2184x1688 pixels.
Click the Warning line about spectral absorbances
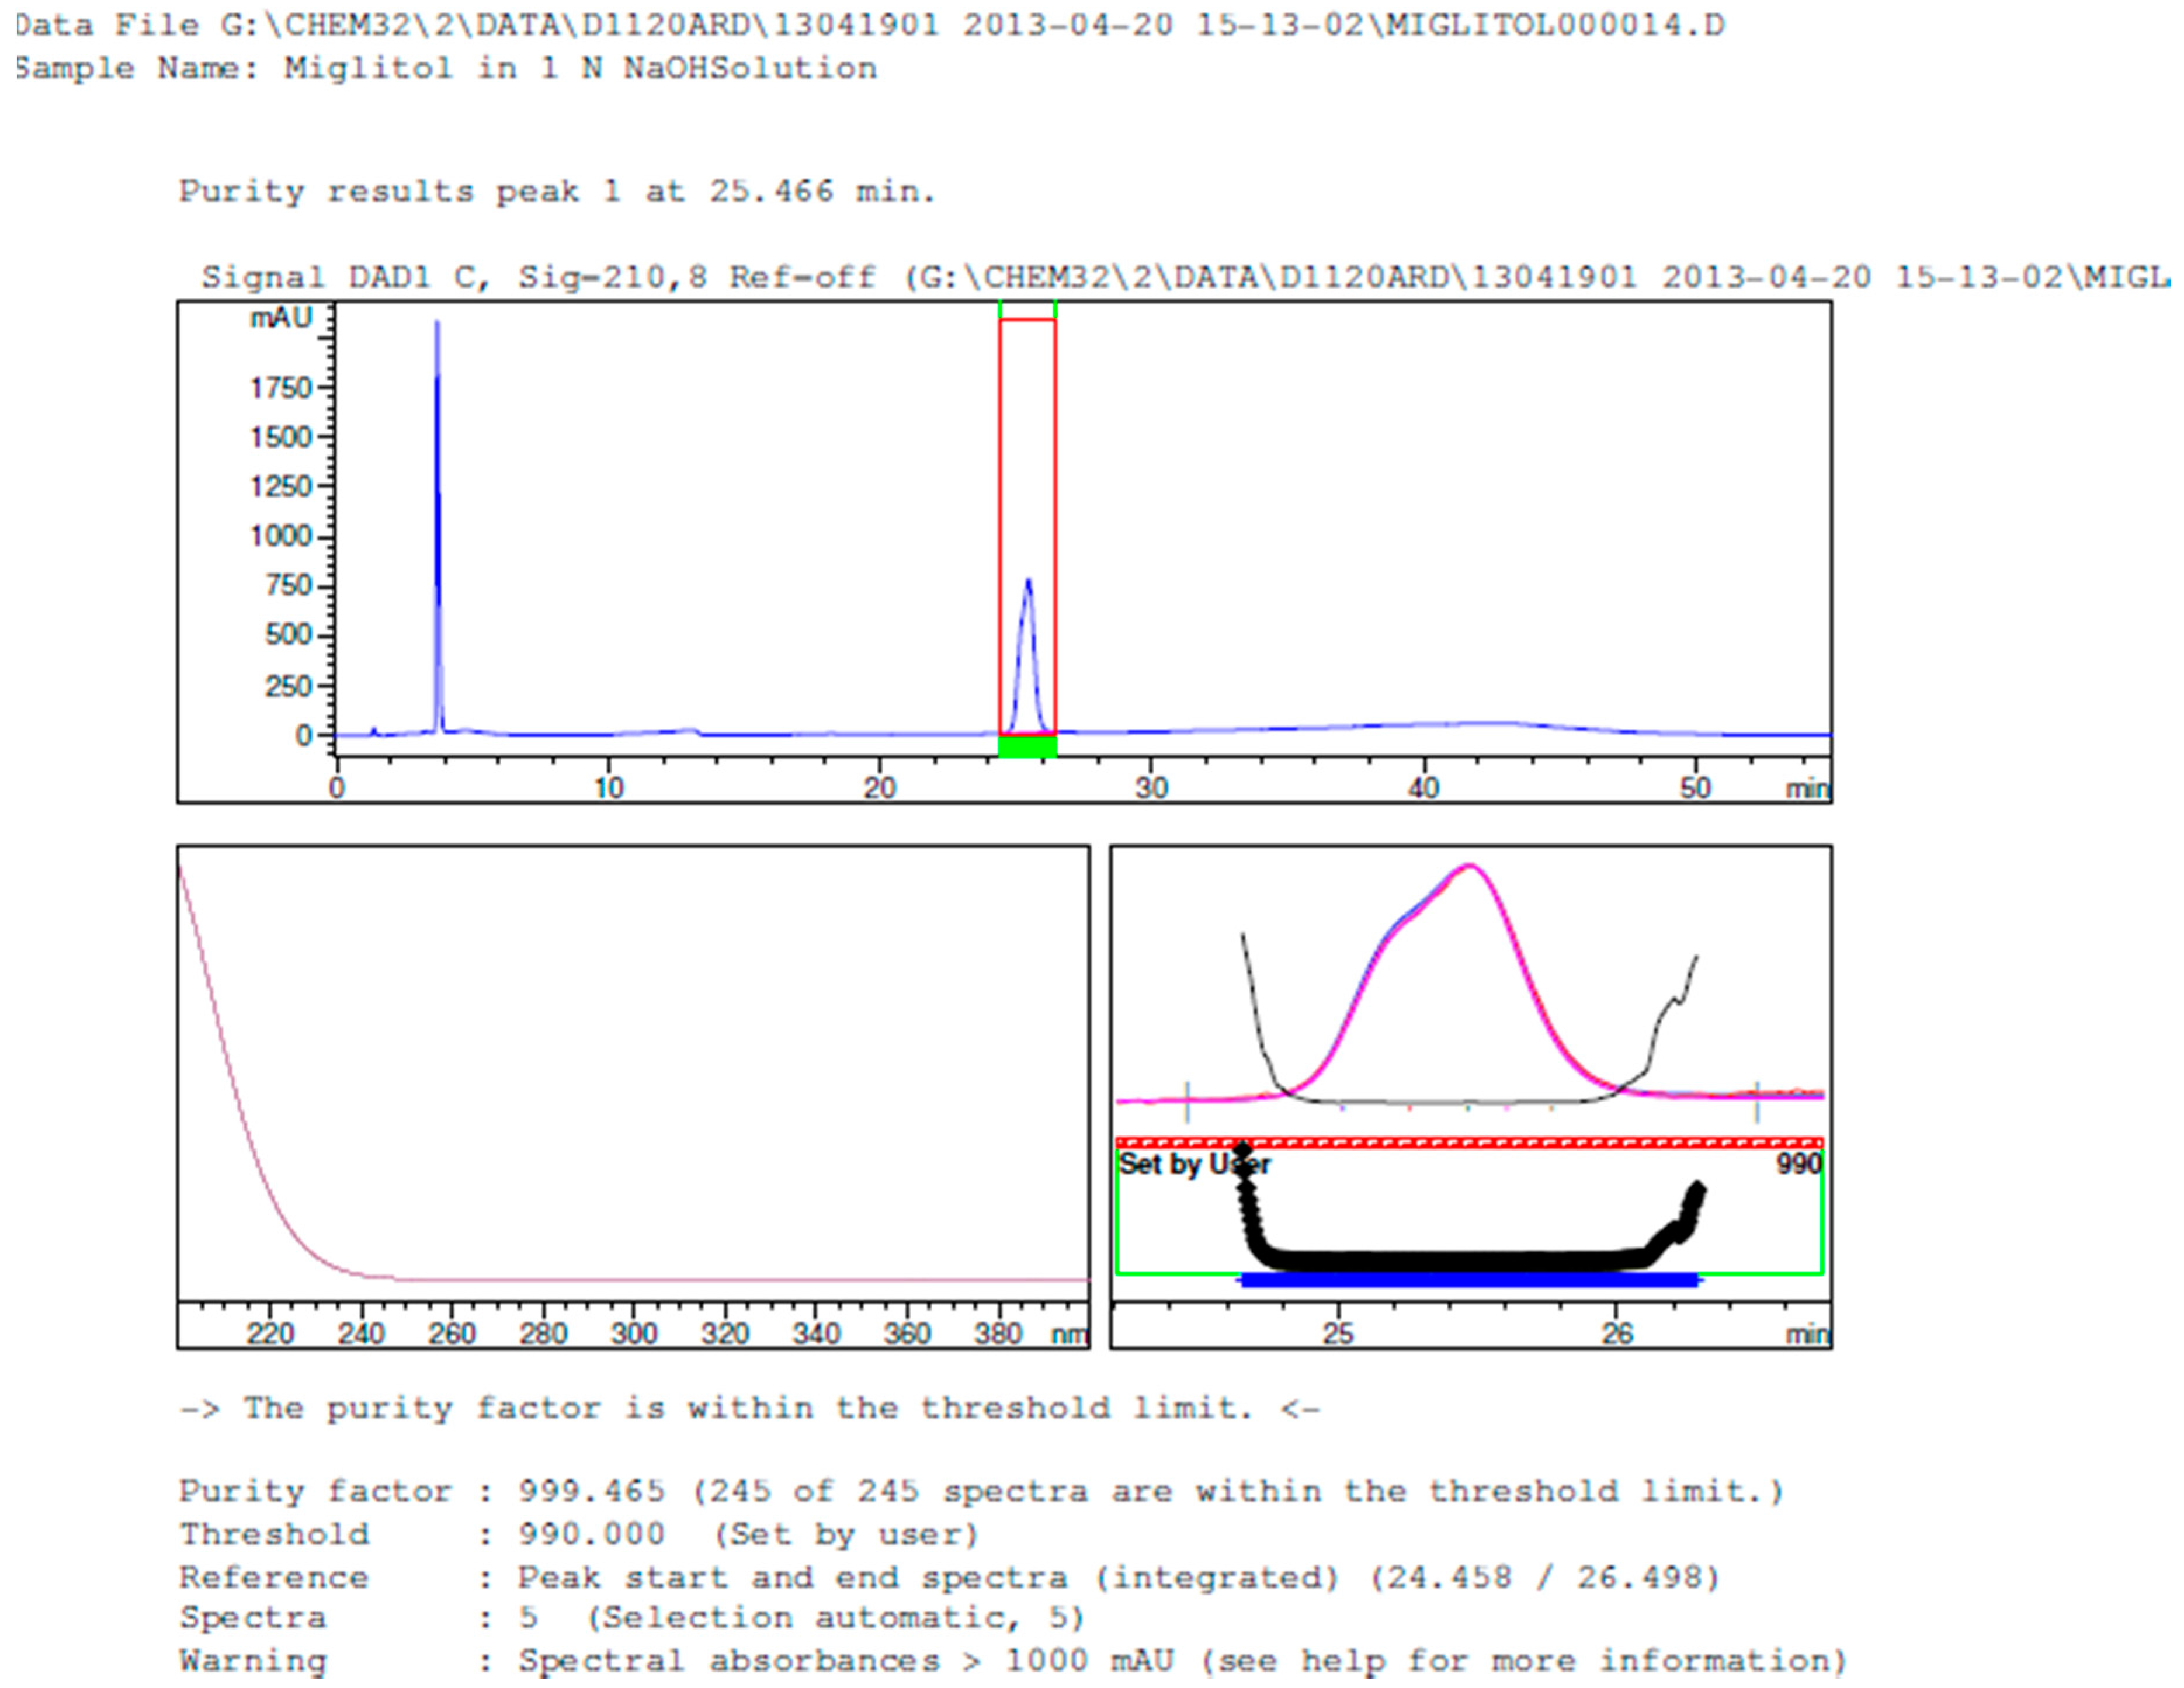(1012, 1661)
